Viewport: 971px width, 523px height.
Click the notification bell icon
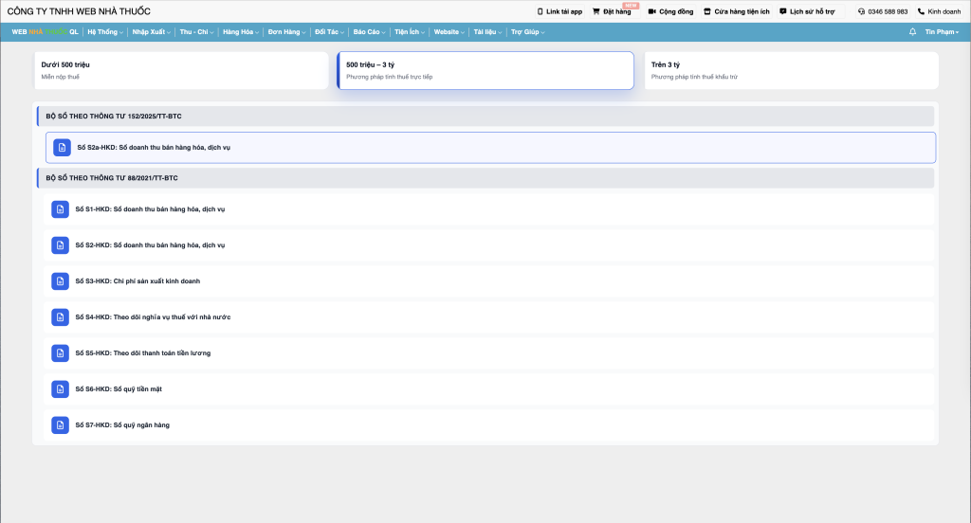pos(912,31)
